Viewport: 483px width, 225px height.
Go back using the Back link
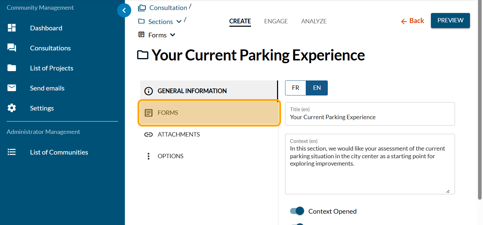click(x=412, y=21)
